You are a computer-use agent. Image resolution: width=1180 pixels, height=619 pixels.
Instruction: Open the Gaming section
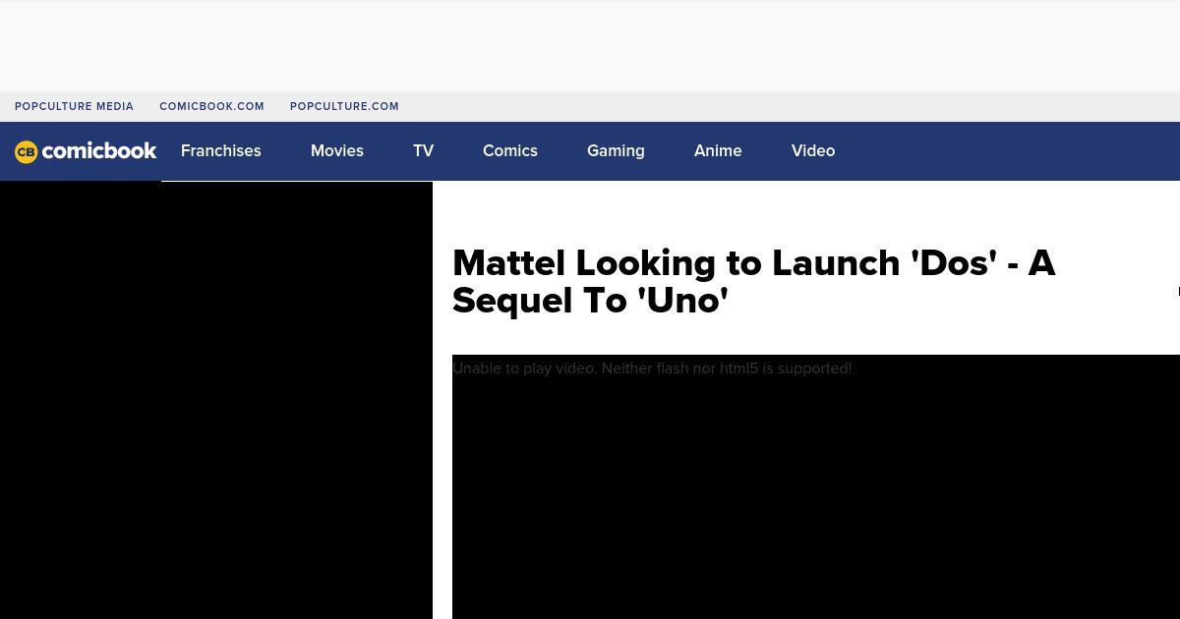click(x=616, y=151)
